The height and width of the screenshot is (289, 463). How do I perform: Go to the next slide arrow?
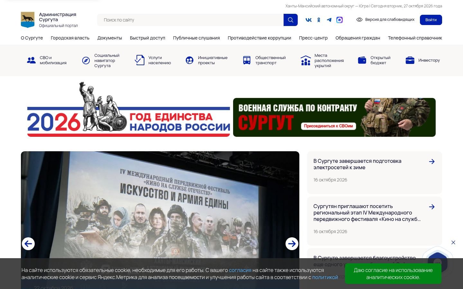coord(292,244)
